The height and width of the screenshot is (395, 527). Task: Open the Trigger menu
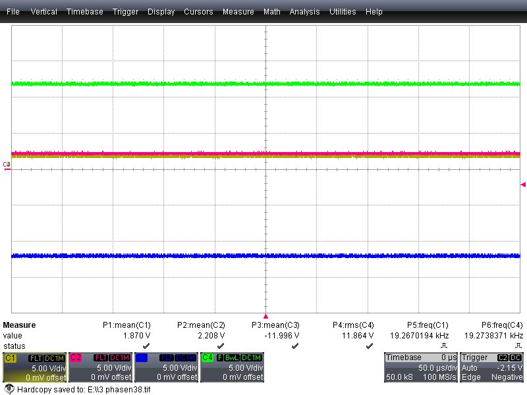tap(125, 11)
